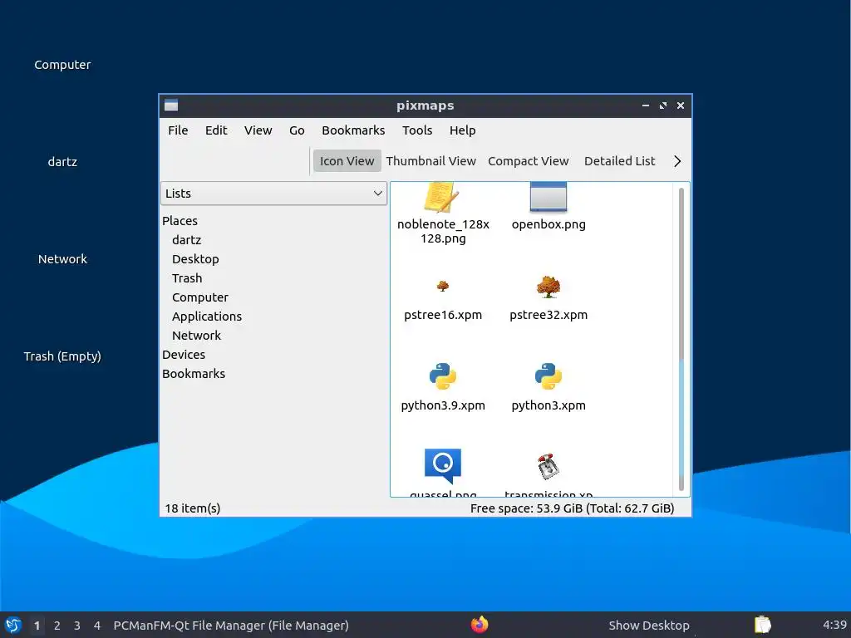Image resolution: width=851 pixels, height=638 pixels.
Task: Click the pixmaps window title
Action: pos(425,106)
